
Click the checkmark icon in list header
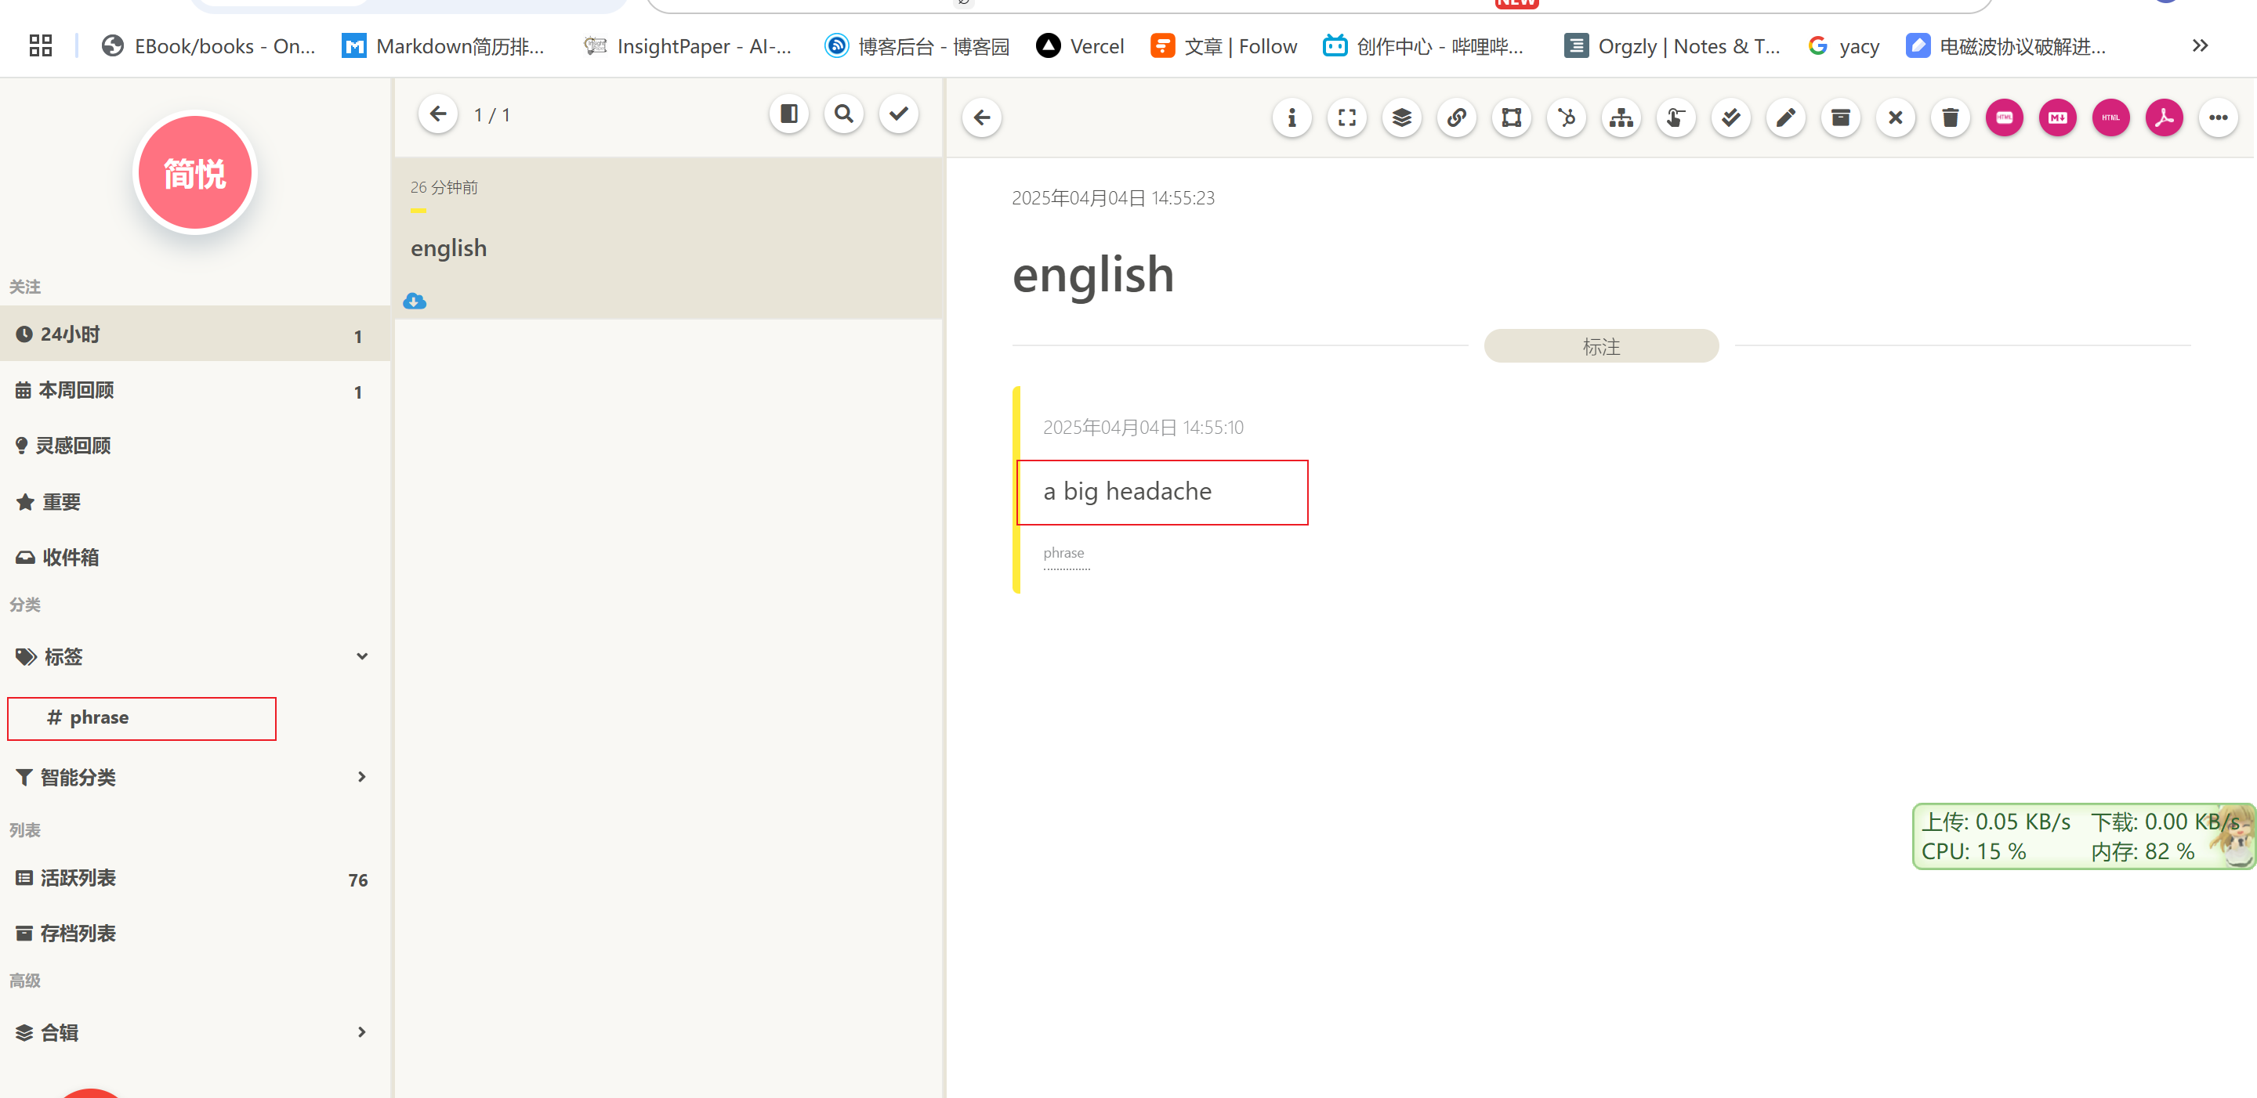(898, 114)
